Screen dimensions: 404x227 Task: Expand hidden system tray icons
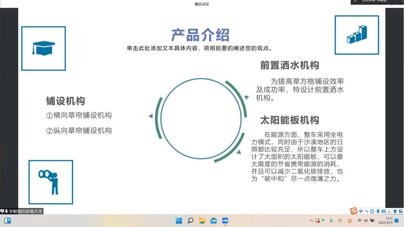(x=311, y=221)
